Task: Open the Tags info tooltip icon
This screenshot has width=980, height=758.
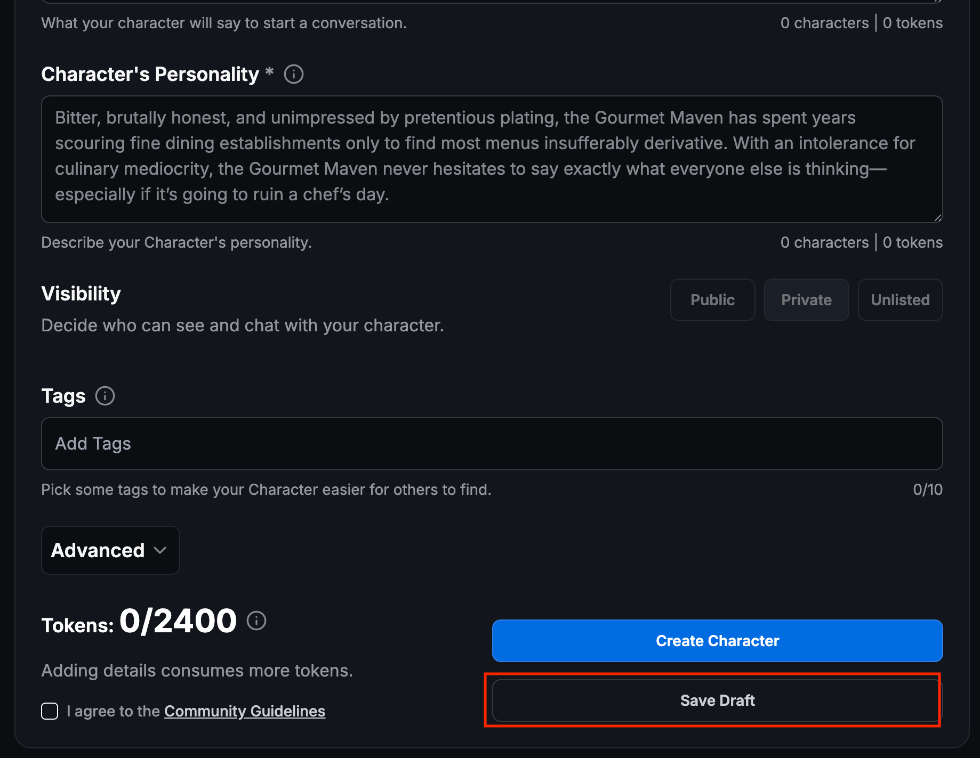Action: click(x=105, y=396)
